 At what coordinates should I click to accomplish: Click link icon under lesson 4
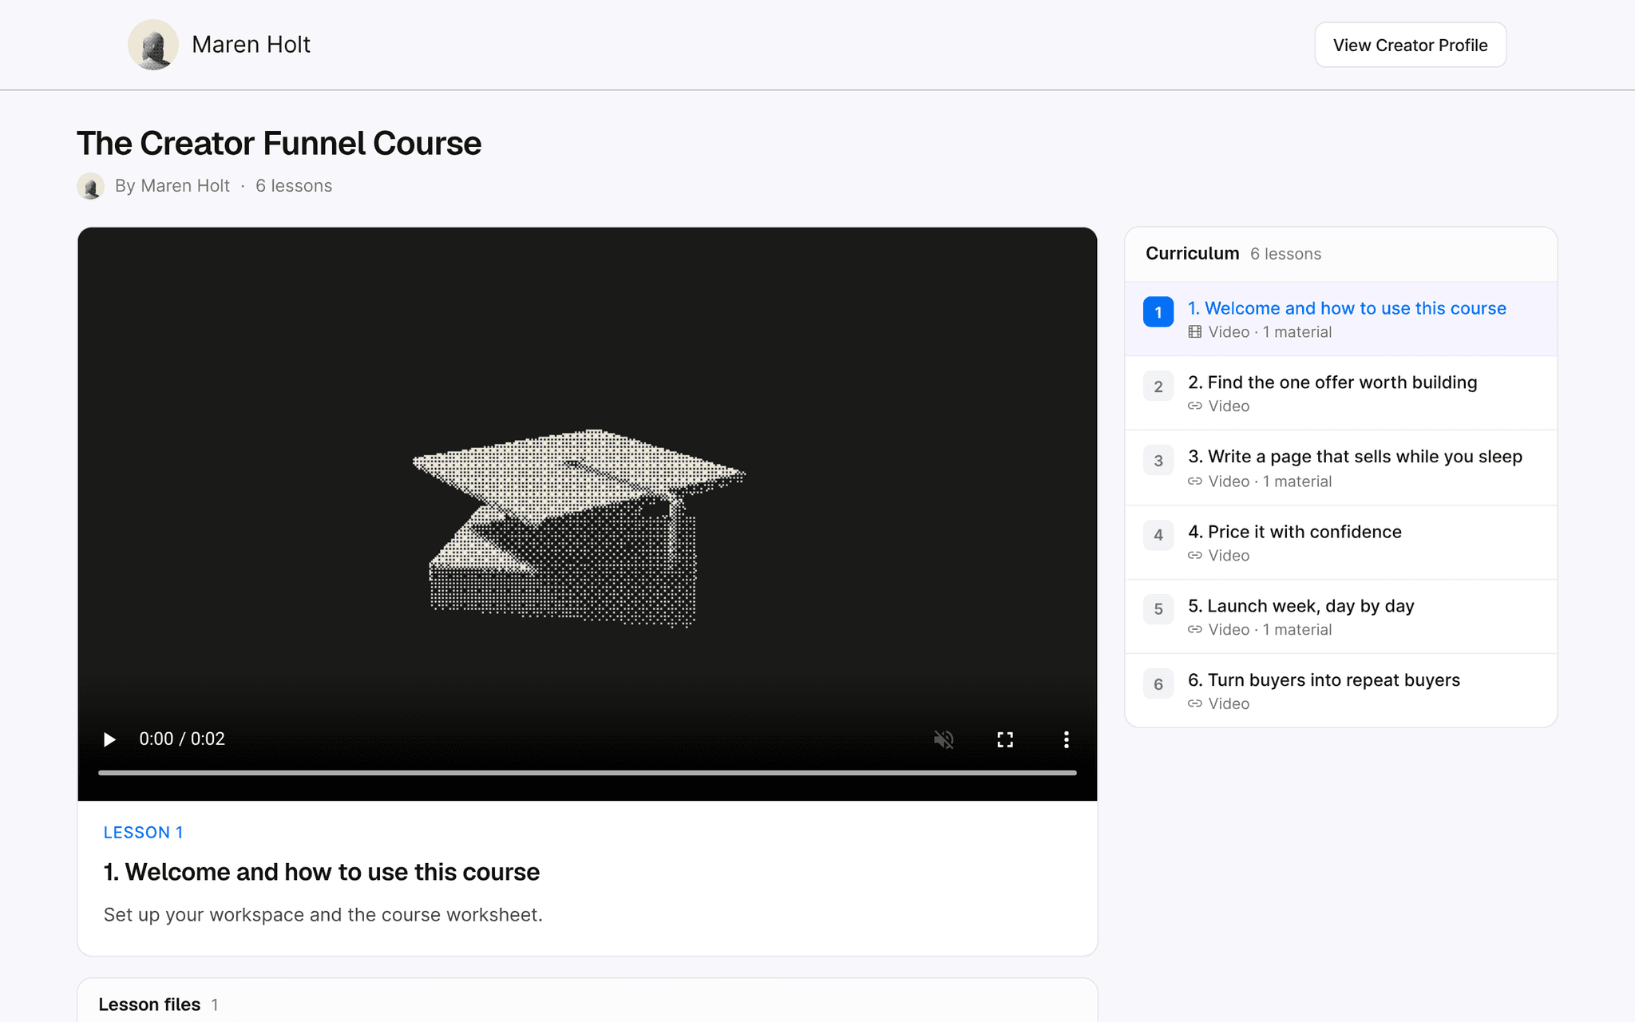(1194, 556)
